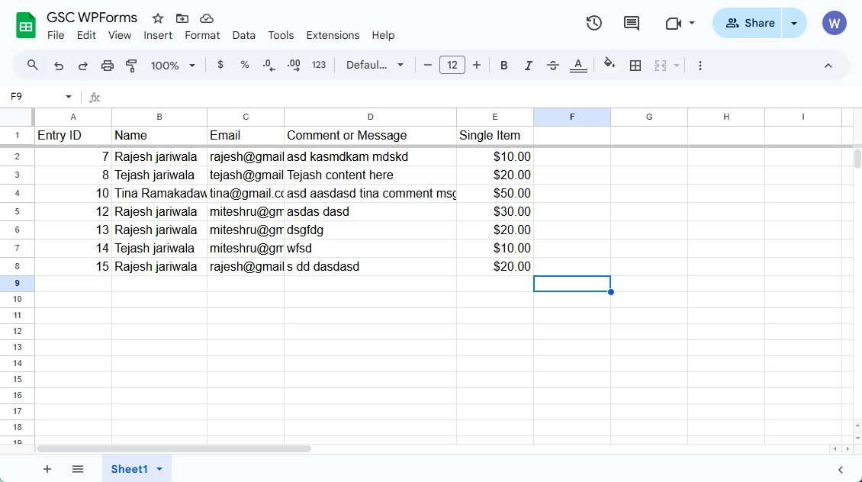Open the 100% zoom dropdown

point(173,66)
